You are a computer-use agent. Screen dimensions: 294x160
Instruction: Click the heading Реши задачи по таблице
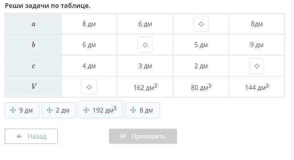coord(48,6)
